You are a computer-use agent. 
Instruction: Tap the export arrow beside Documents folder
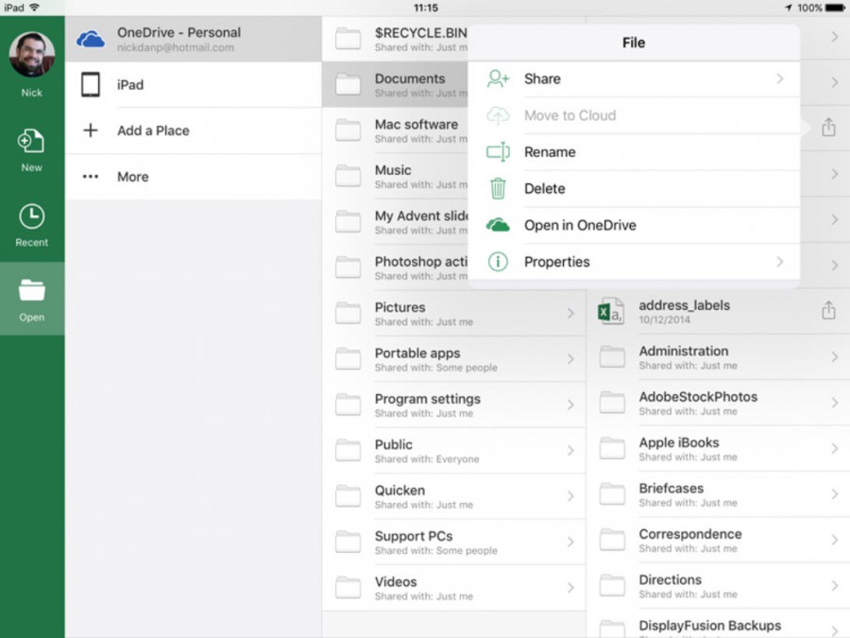click(x=828, y=127)
